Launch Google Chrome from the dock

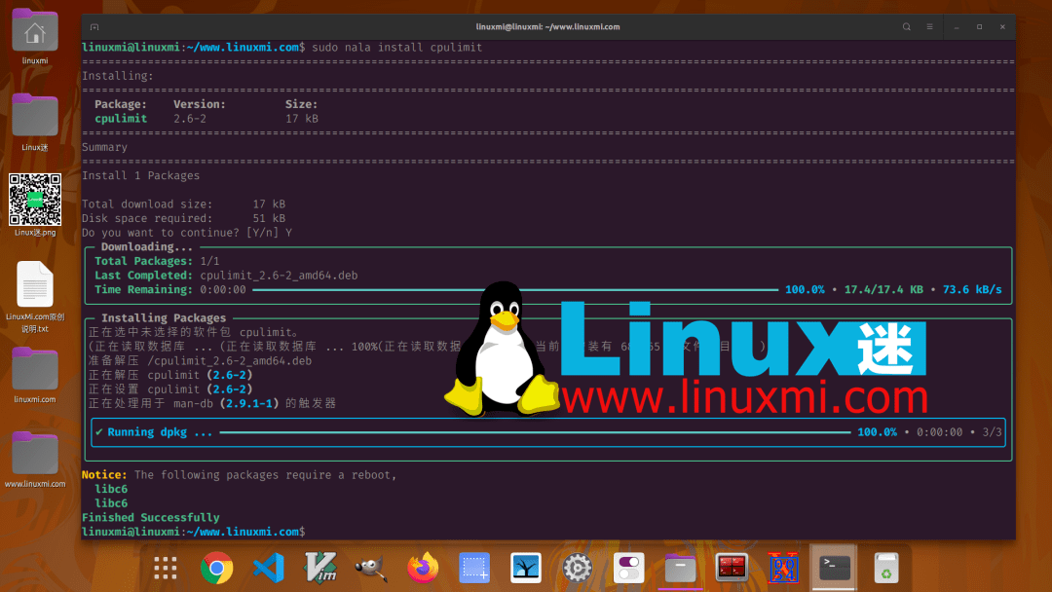[217, 568]
